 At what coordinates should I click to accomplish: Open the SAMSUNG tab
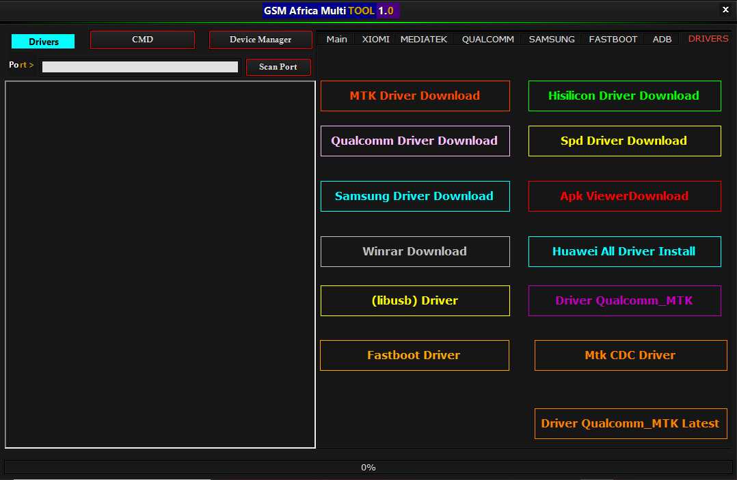(x=552, y=39)
